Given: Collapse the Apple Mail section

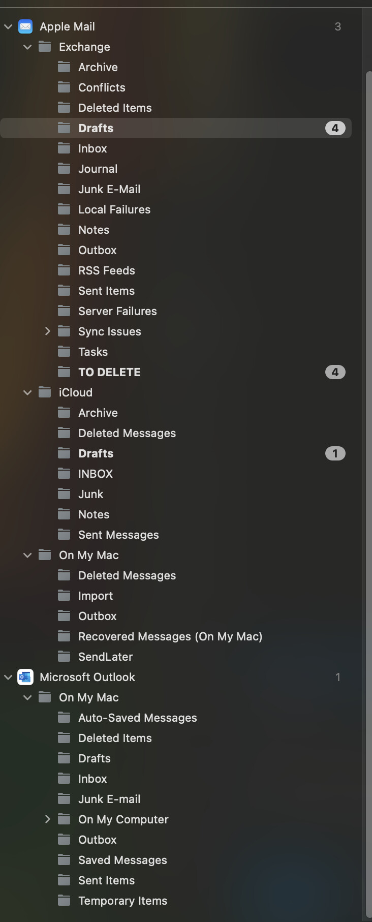Looking at the screenshot, I should click(8, 26).
